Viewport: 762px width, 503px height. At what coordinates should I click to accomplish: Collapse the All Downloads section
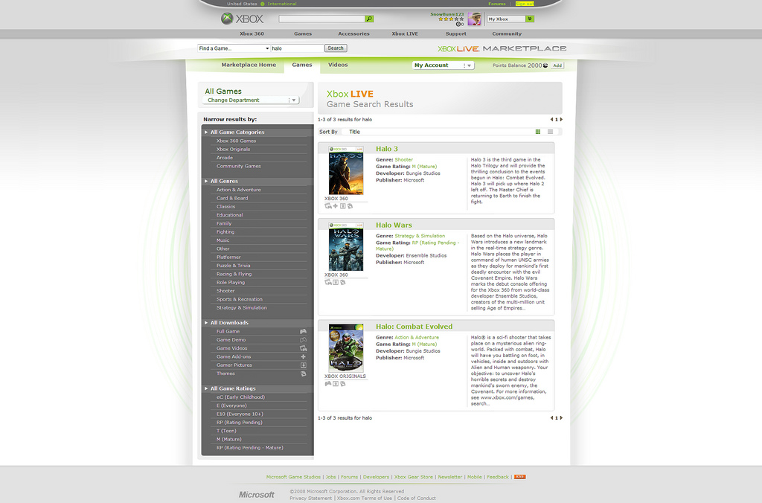point(206,323)
